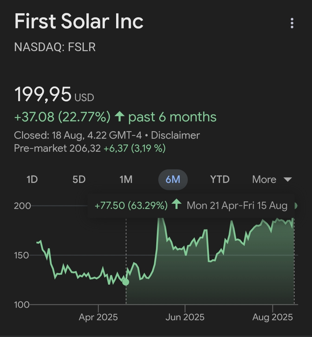Screen dimensions: 312x337
Task: Click the NASDAQ: FSLR ticker label
Action: click(55, 47)
